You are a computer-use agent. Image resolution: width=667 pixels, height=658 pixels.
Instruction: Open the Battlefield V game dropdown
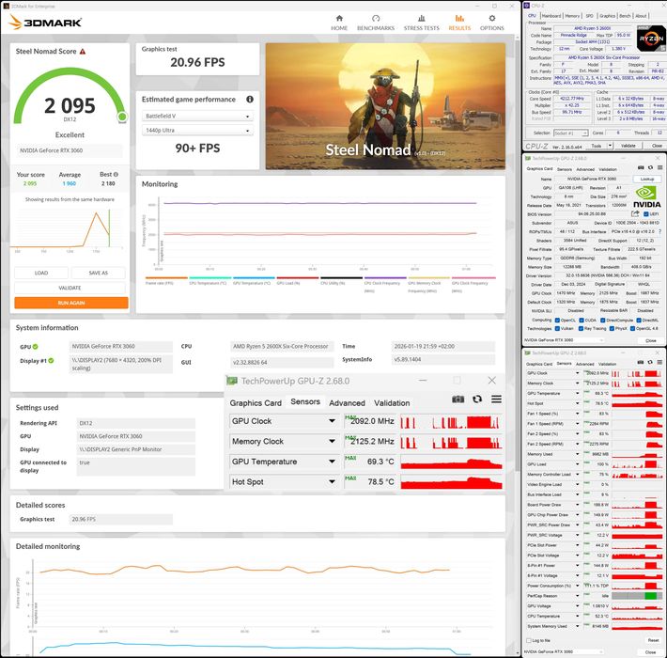(197, 116)
